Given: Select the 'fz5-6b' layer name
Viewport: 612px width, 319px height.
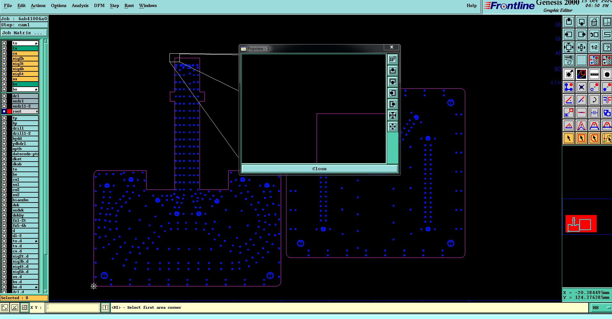Looking at the screenshot, I should [x=25, y=226].
